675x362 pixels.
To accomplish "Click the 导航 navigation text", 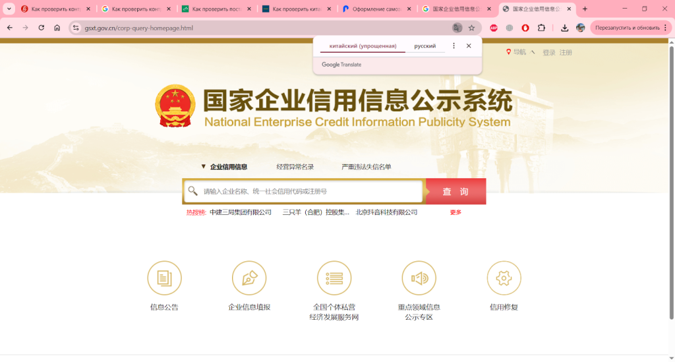I will [x=519, y=52].
